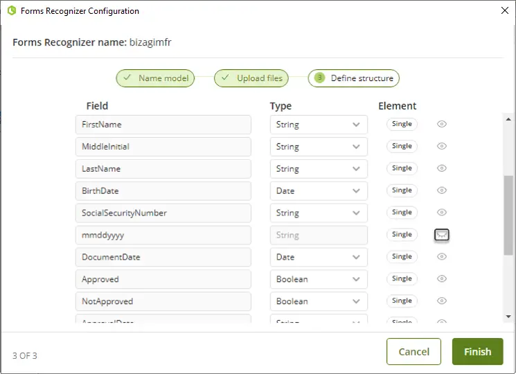Open Date type dropdown for BirthDate
Image resolution: width=516 pixels, height=374 pixels.
coord(319,190)
